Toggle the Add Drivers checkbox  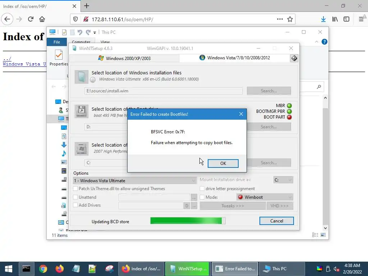point(75,205)
